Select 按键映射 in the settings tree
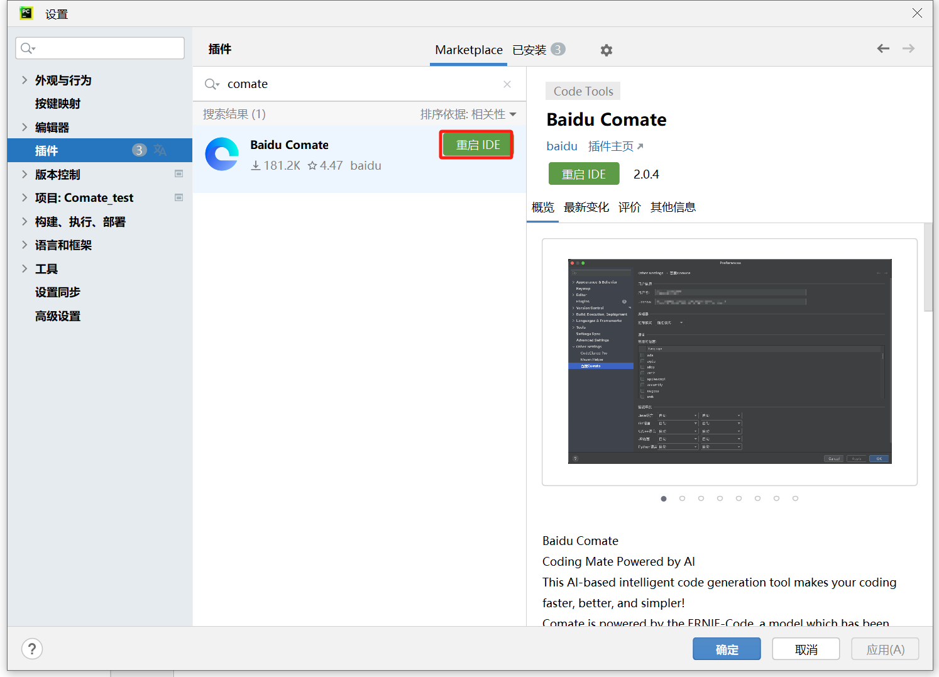Viewport: 939px width, 677px height. [58, 104]
